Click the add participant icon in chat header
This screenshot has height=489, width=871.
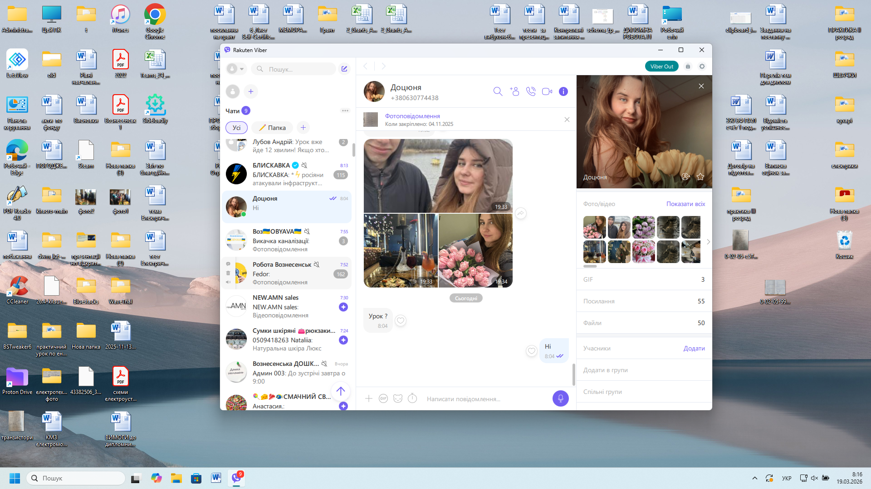click(x=514, y=91)
